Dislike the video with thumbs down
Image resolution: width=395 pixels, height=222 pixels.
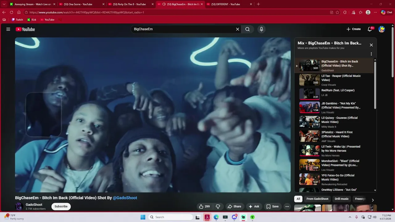click(218, 207)
